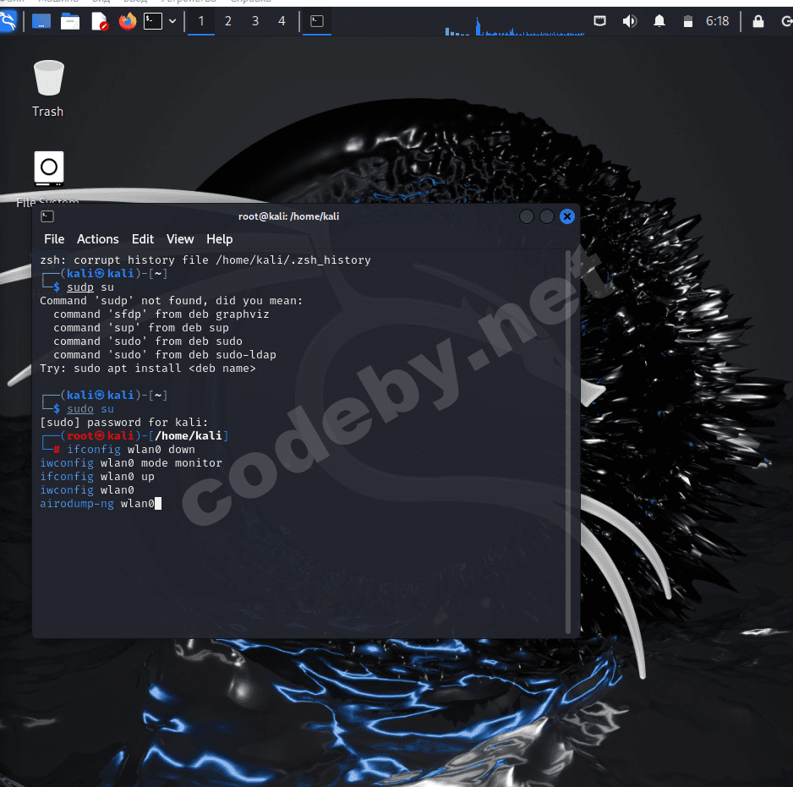Image resolution: width=793 pixels, height=787 pixels.
Task: Switch to workspace 4
Action: coord(282,21)
